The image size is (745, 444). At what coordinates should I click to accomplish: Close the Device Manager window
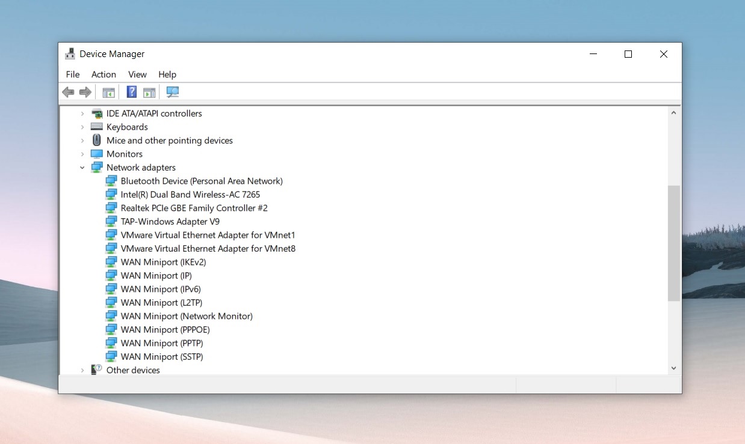[x=663, y=54]
